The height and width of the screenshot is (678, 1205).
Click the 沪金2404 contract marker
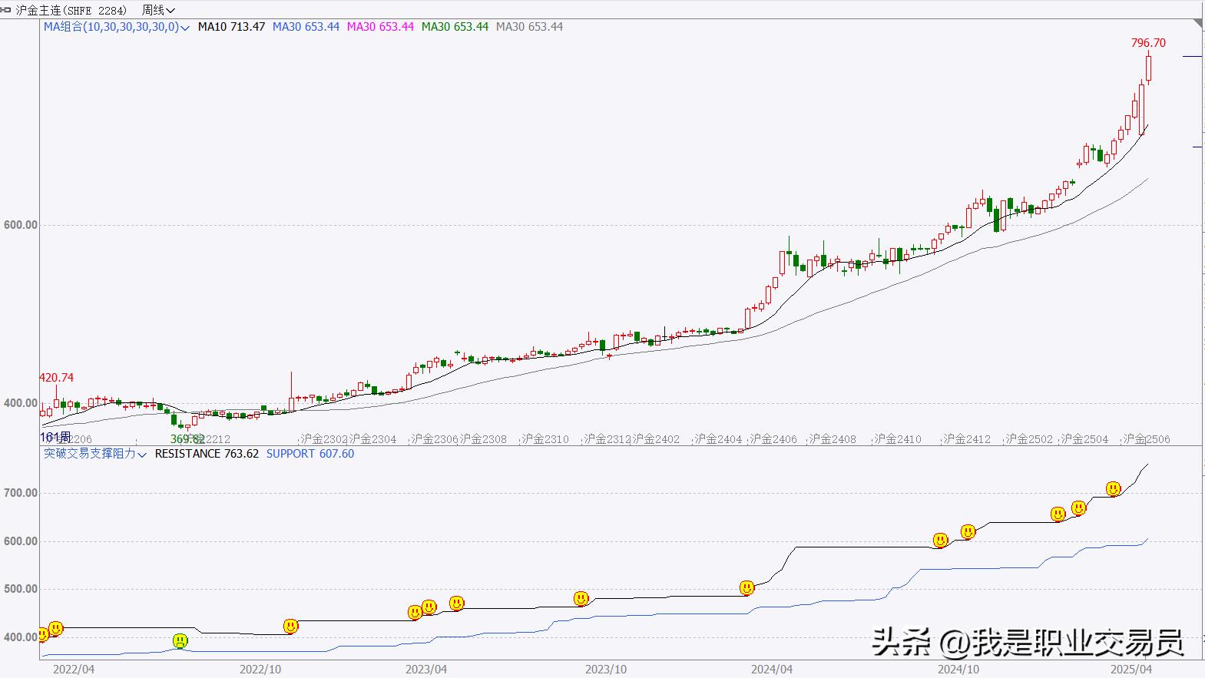tap(718, 439)
